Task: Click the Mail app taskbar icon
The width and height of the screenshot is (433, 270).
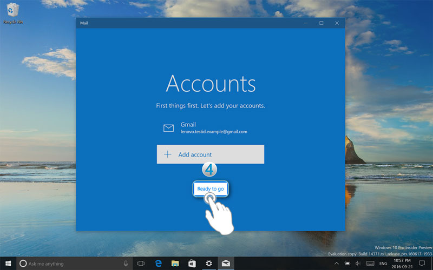Action: [226, 264]
